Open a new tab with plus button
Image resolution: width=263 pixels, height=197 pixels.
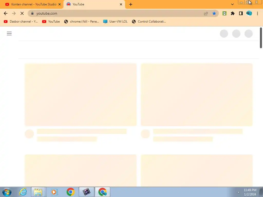[x=131, y=4]
